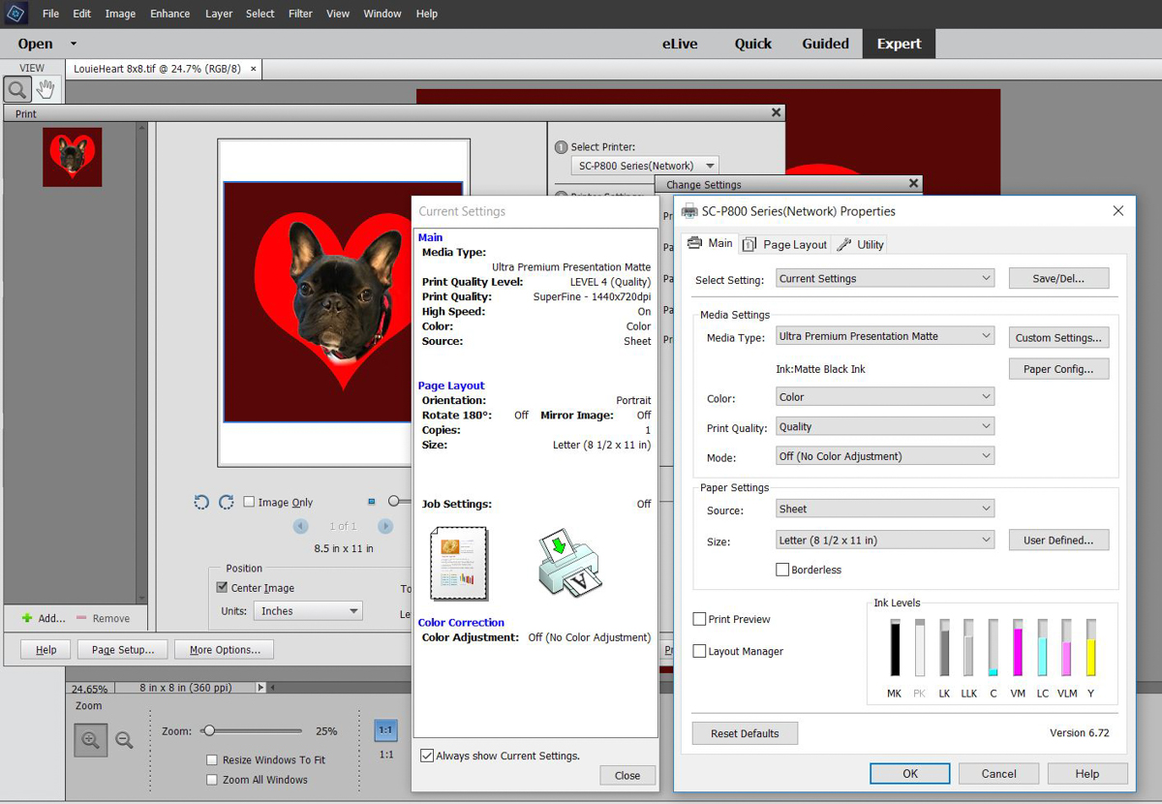1162x804 pixels.
Task: Click the Reset Defaults button
Action: 745,733
